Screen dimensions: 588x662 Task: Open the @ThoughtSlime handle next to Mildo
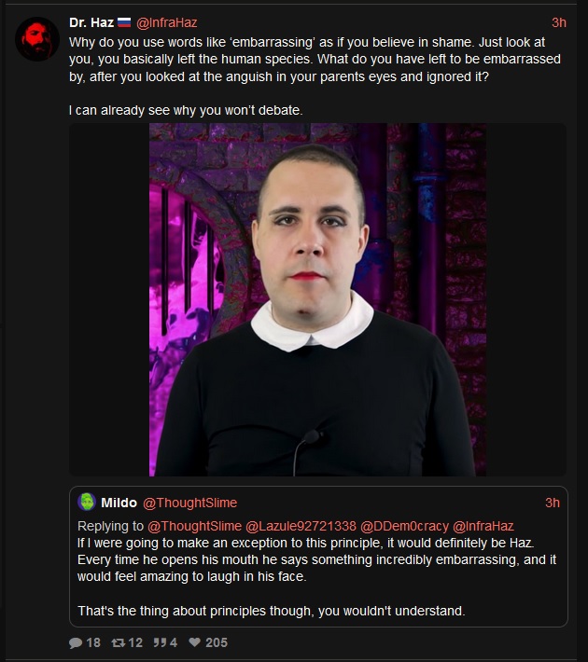coord(189,503)
